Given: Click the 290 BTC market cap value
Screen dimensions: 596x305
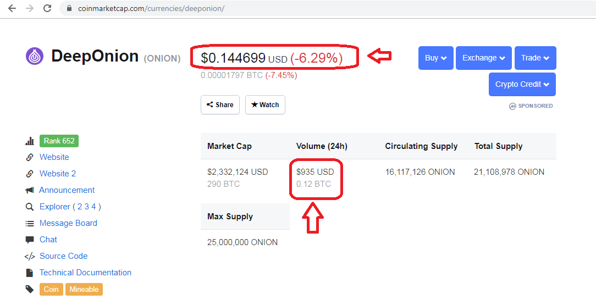Looking at the screenshot, I should coord(223,184).
